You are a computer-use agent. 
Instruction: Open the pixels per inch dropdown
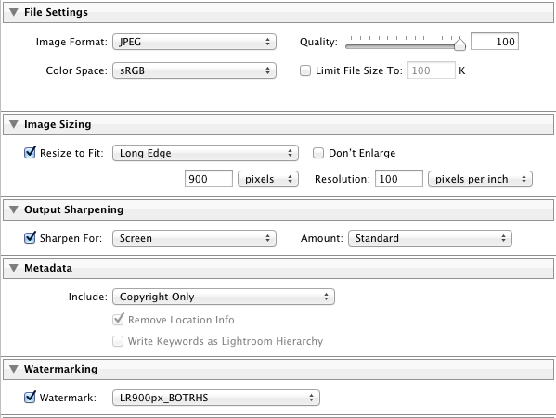(480, 179)
